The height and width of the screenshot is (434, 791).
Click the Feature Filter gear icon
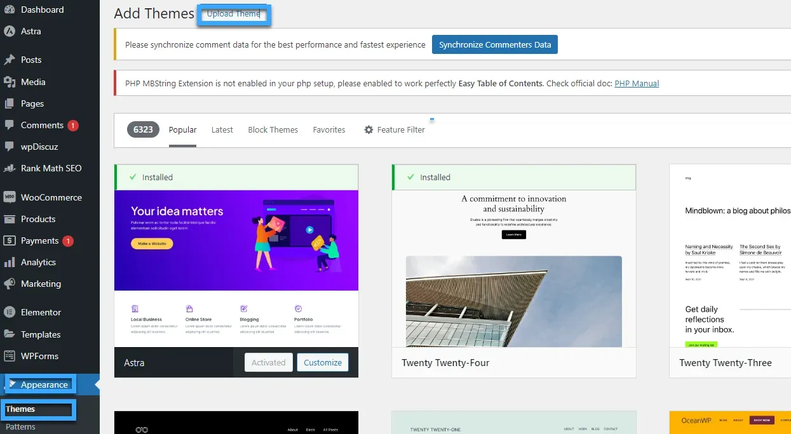coord(368,129)
